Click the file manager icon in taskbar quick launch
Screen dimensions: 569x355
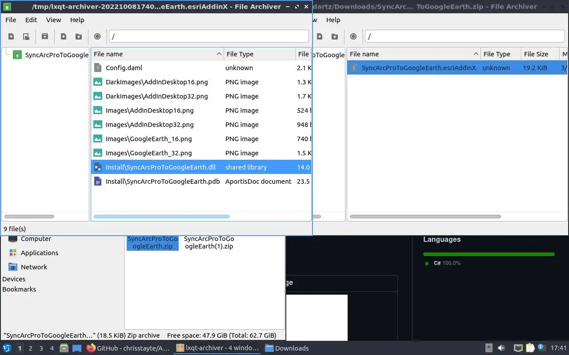[x=64, y=348]
